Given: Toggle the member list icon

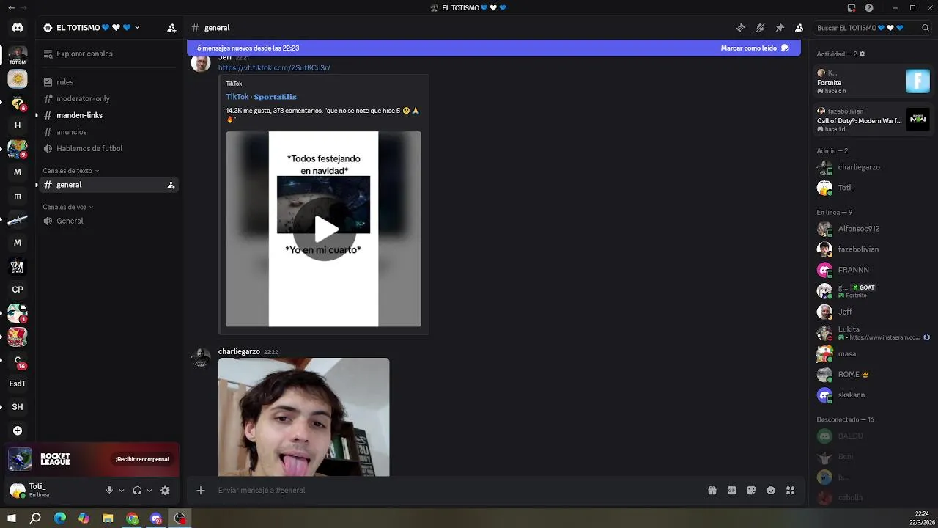Looking at the screenshot, I should 799,28.
